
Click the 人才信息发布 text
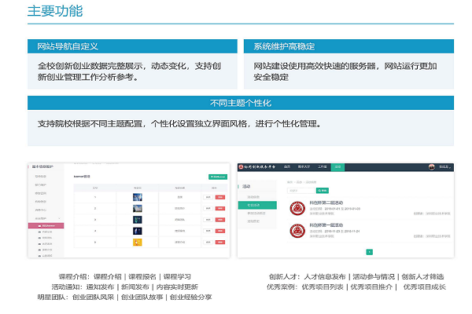pyautogui.click(x=325, y=276)
